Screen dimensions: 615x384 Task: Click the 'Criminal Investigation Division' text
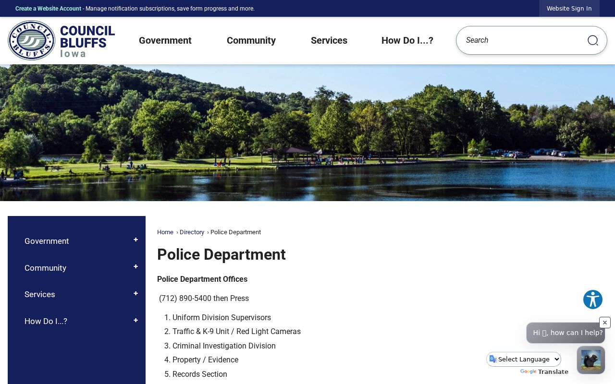(224, 346)
